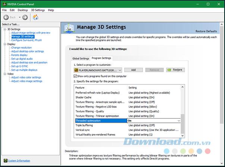Click the System Information icon at bottom left

pos(5,161)
